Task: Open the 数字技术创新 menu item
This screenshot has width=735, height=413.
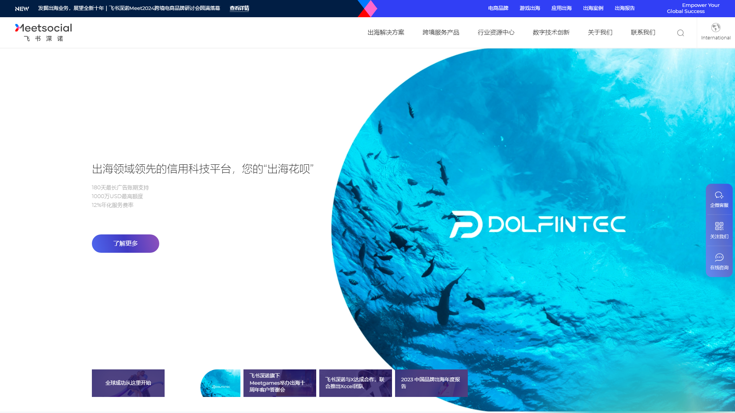Action: pos(551,33)
